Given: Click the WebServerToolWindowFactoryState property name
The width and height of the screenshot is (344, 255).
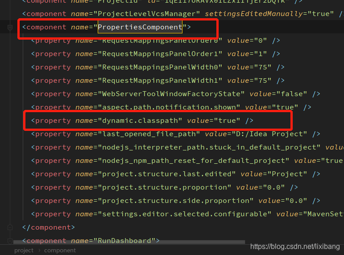Looking at the screenshot, I should (x=171, y=94).
